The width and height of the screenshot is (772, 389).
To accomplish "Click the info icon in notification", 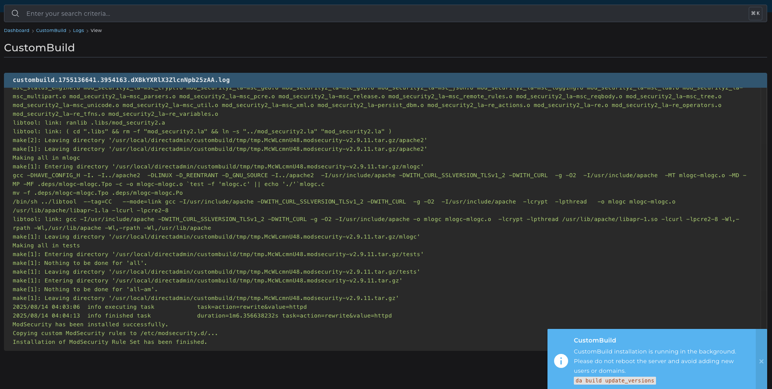I will point(561,361).
